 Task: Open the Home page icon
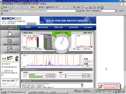[x=25, y=7]
